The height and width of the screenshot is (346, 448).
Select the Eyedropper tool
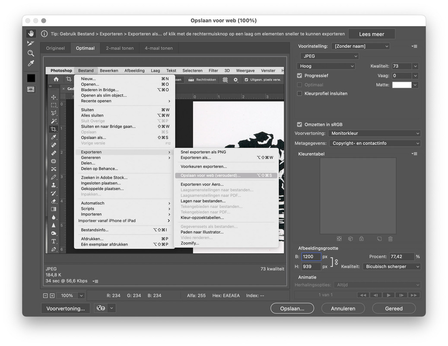pyautogui.click(x=31, y=63)
